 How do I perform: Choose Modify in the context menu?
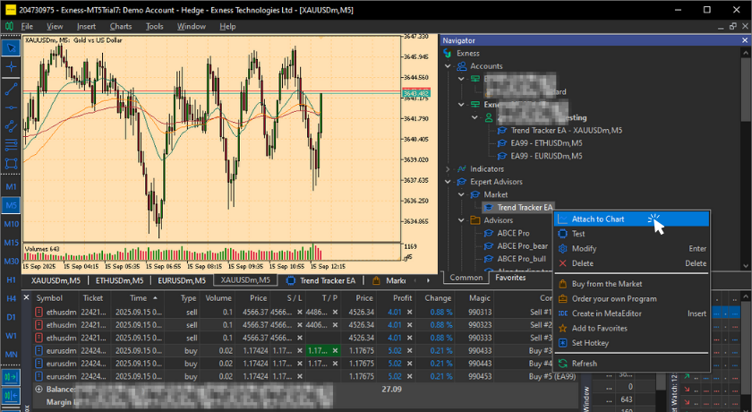click(x=631, y=248)
